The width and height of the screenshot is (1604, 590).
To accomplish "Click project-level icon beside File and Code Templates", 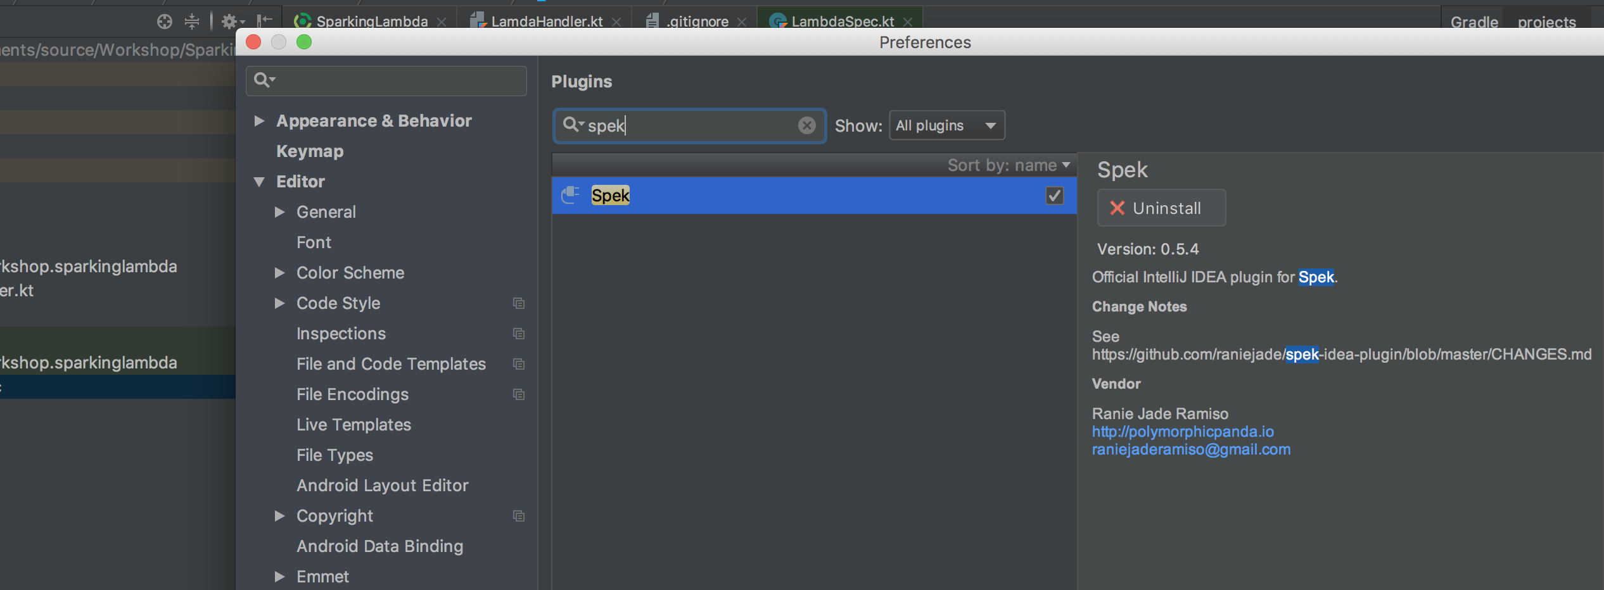I will [x=519, y=364].
